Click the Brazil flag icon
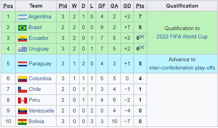The width and height of the screenshot is (218, 128). (x=22, y=28)
